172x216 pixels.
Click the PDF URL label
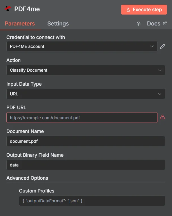click(x=16, y=107)
